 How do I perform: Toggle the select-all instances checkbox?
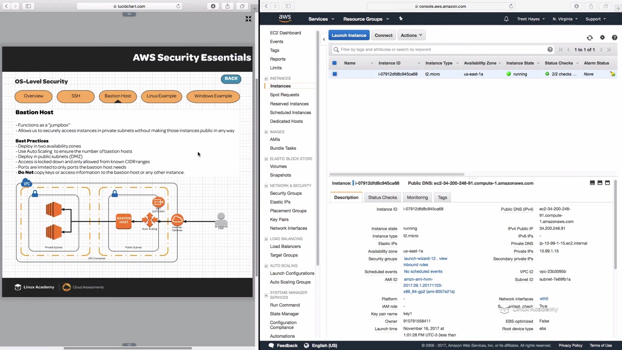click(x=334, y=63)
